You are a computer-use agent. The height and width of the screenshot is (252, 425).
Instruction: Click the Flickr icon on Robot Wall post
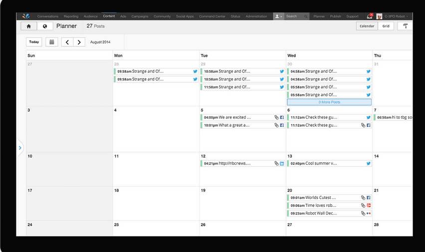click(369, 213)
